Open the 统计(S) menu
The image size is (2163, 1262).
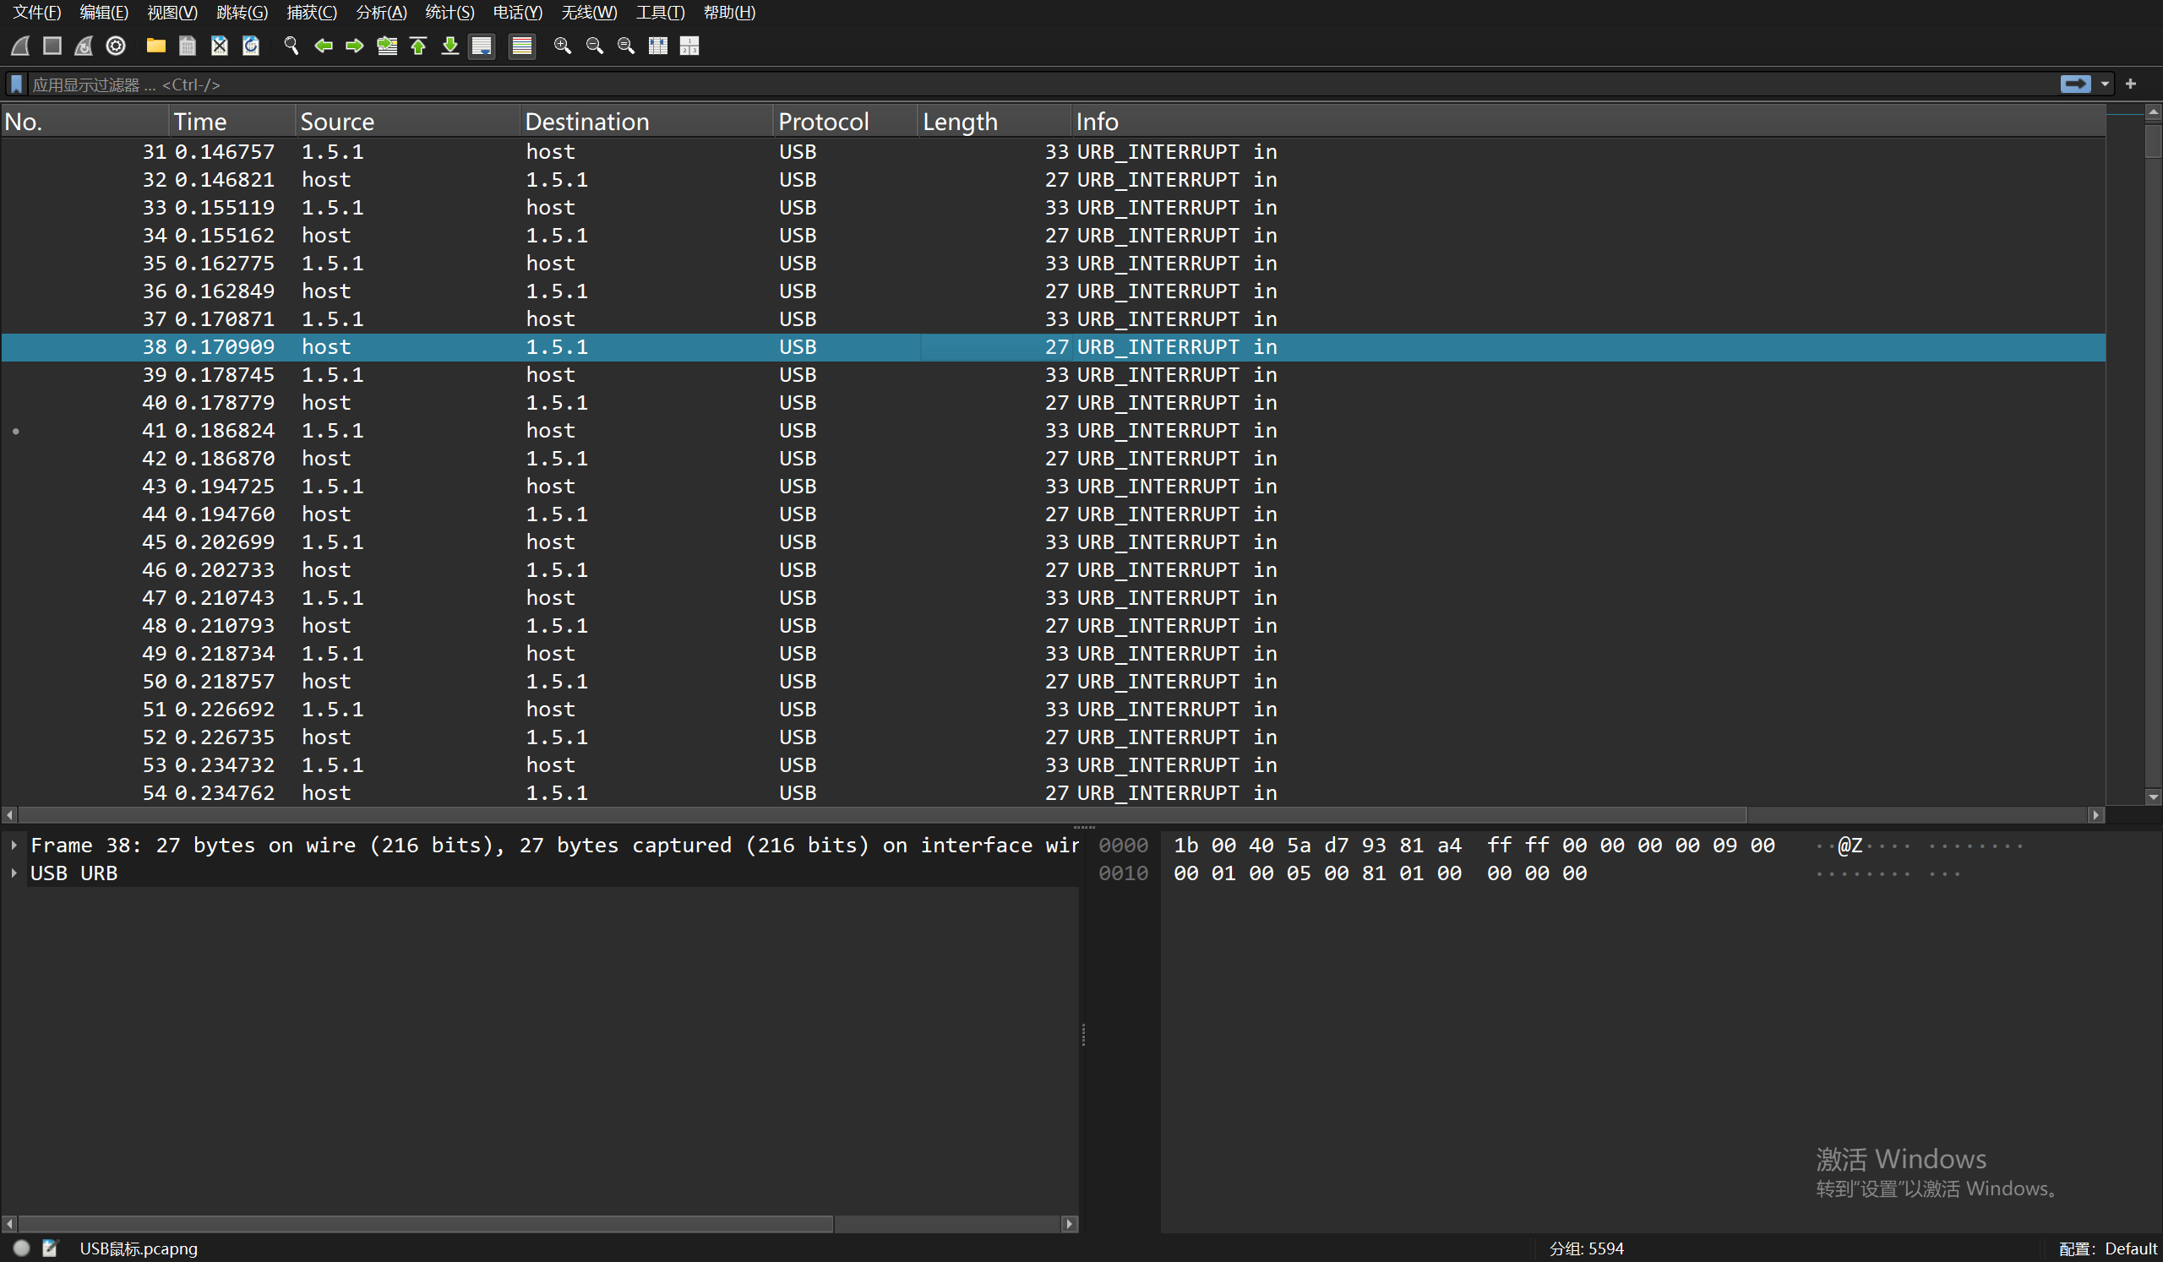click(x=449, y=12)
